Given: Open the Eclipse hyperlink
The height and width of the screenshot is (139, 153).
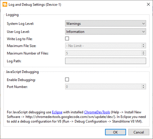Looking at the screenshot, I should (x=57, y=112).
